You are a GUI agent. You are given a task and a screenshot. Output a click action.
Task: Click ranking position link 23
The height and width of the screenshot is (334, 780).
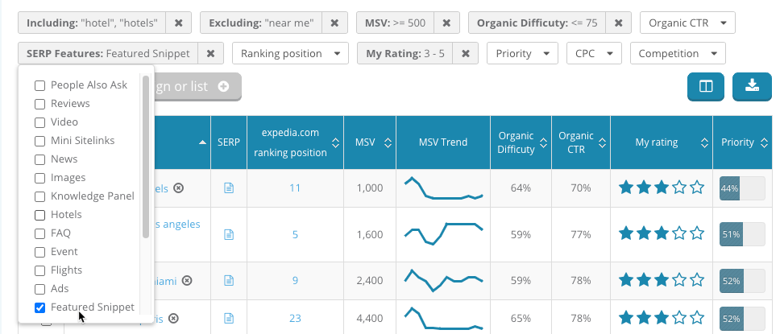295,319
